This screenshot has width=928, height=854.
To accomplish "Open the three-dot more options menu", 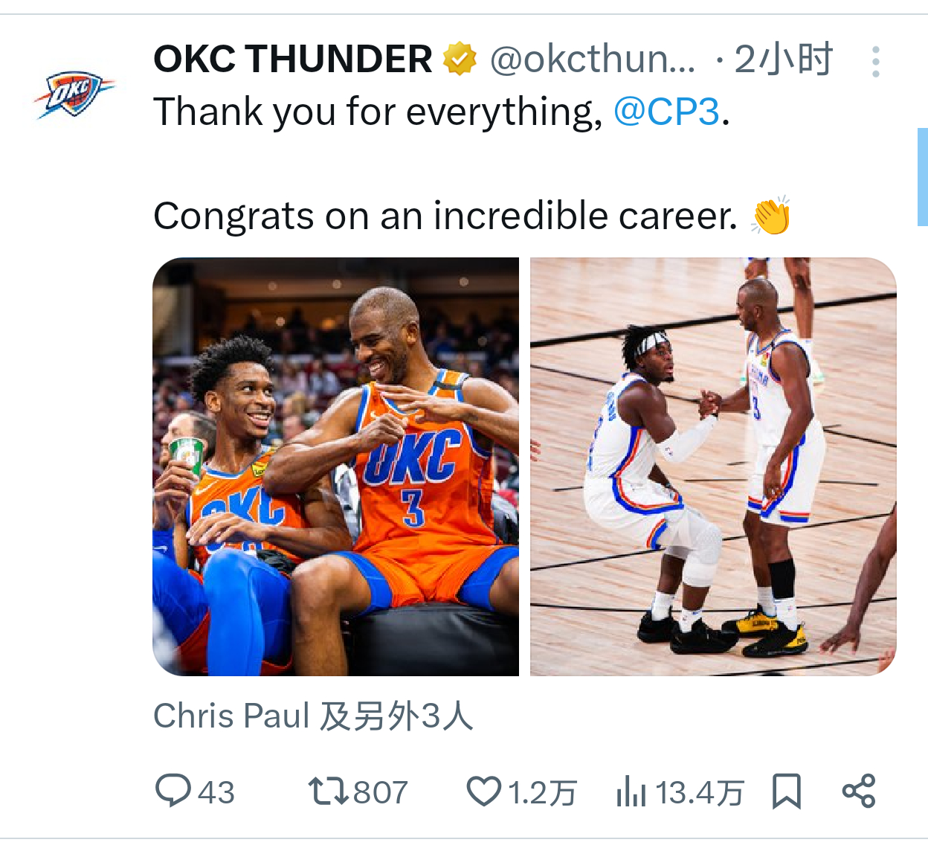I will pos(876,62).
